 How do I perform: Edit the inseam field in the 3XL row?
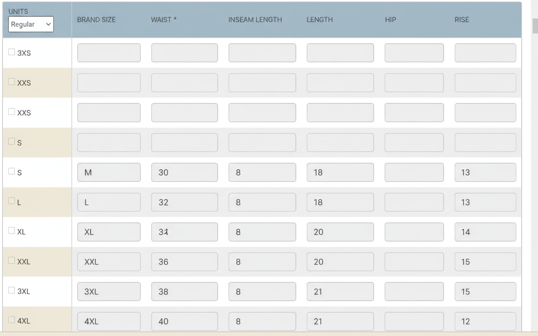262,291
